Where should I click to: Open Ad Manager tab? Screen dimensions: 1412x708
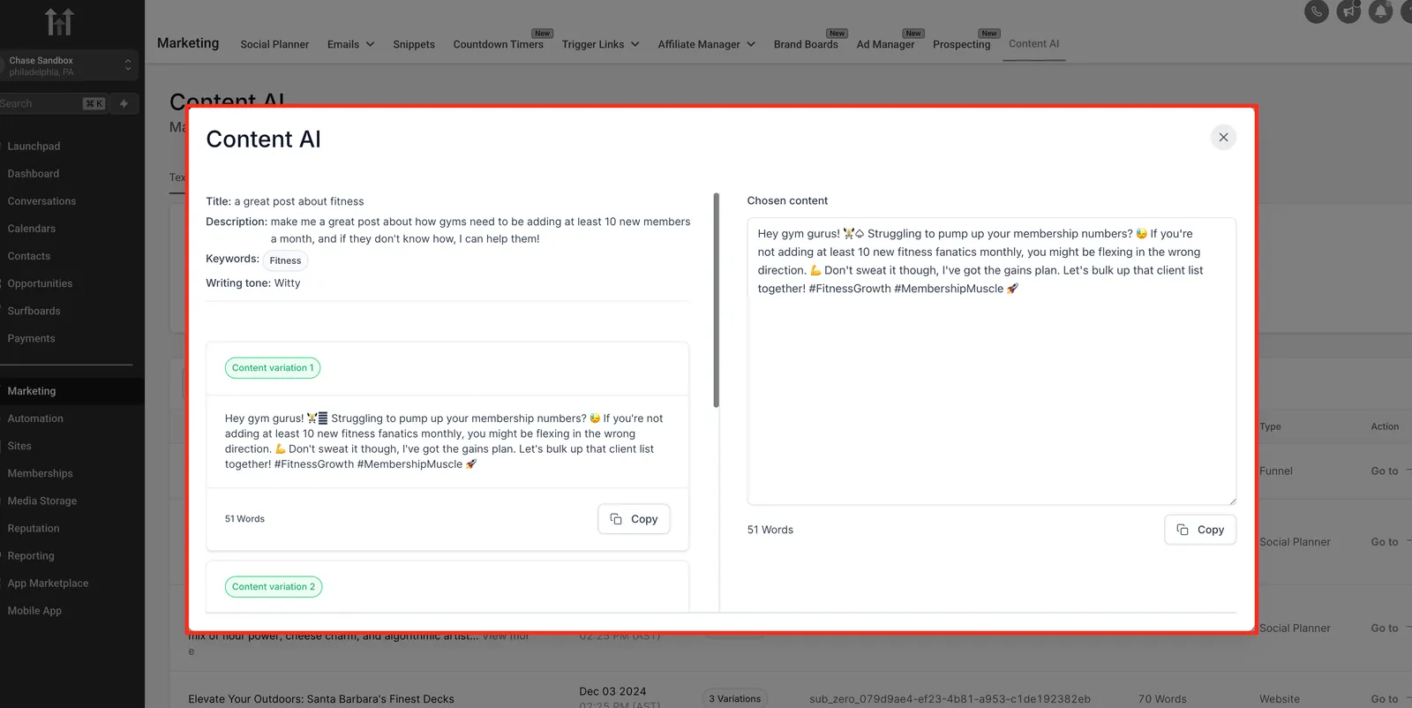(x=885, y=44)
